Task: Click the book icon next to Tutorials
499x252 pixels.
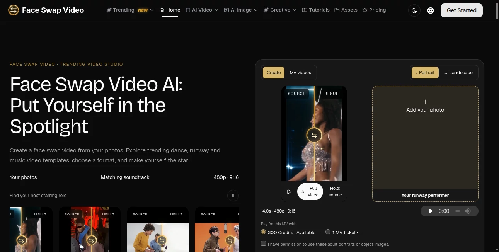Action: (305, 10)
